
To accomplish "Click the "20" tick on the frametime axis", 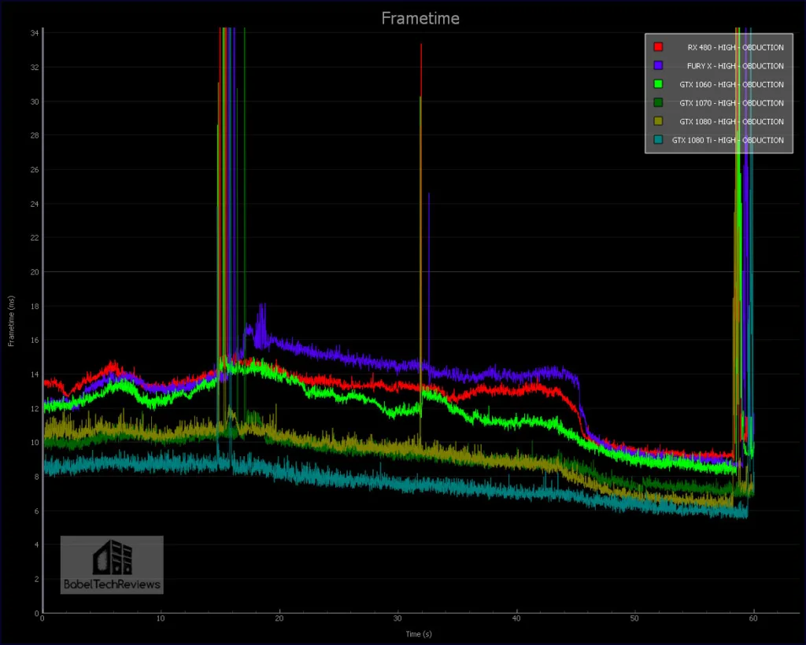I will point(35,272).
